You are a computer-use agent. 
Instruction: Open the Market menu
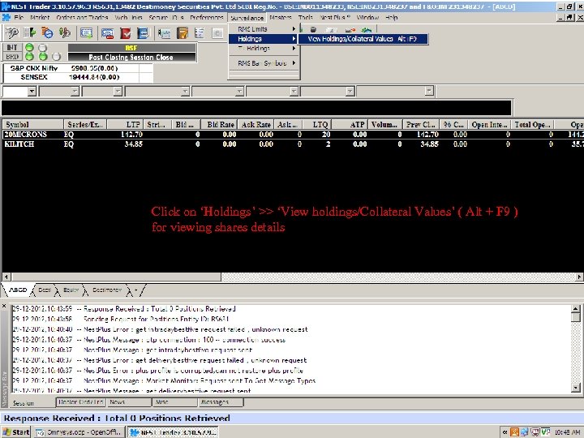point(40,18)
